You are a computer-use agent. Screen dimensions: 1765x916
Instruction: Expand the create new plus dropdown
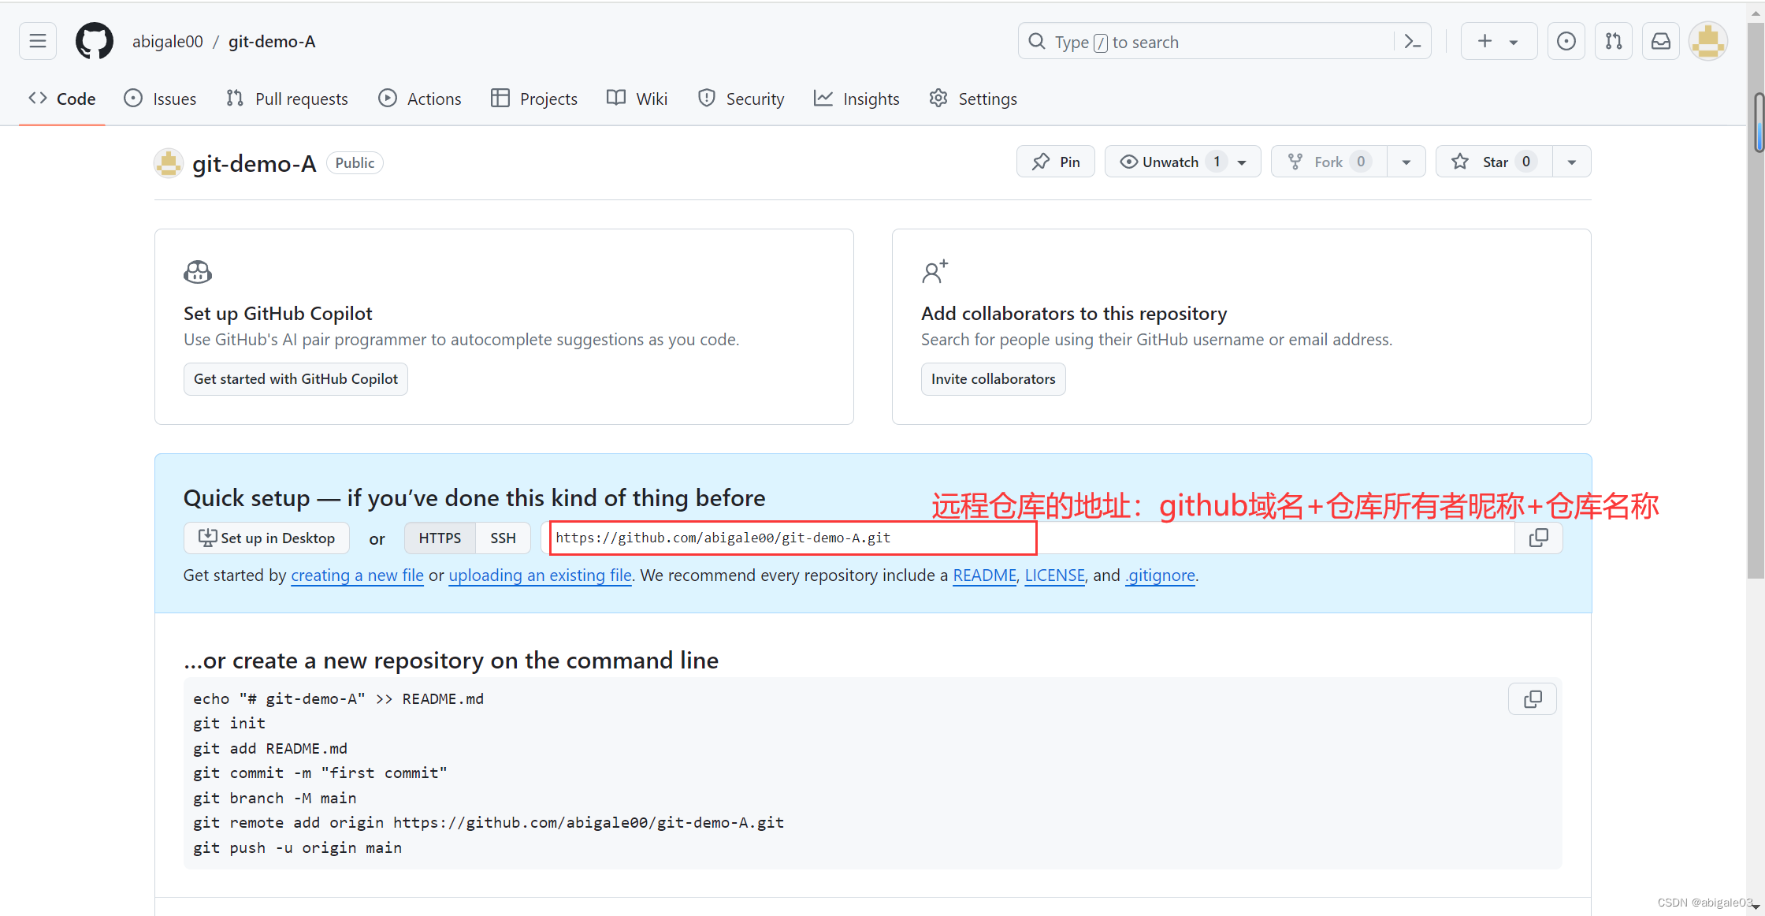[1512, 41]
